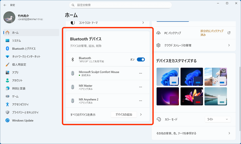
Task: Open 個人用設定 page
Action: [31, 64]
